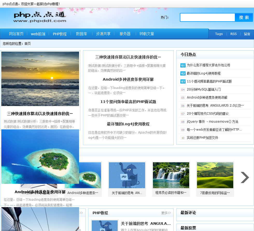The height and width of the screenshot is (231, 254).
Task: Open center heading Android多种进度条使用详解
Action: tap(128, 79)
